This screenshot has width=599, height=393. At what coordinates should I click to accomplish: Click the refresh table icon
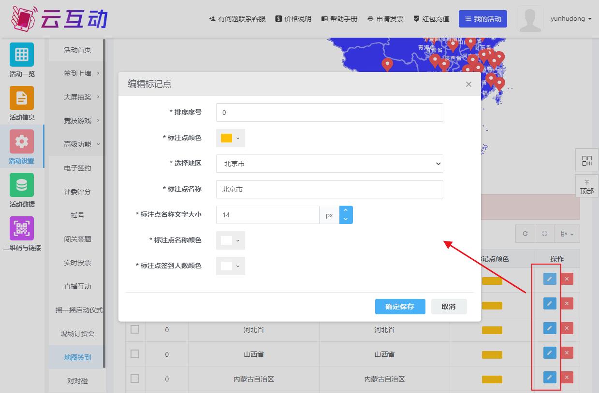525,234
